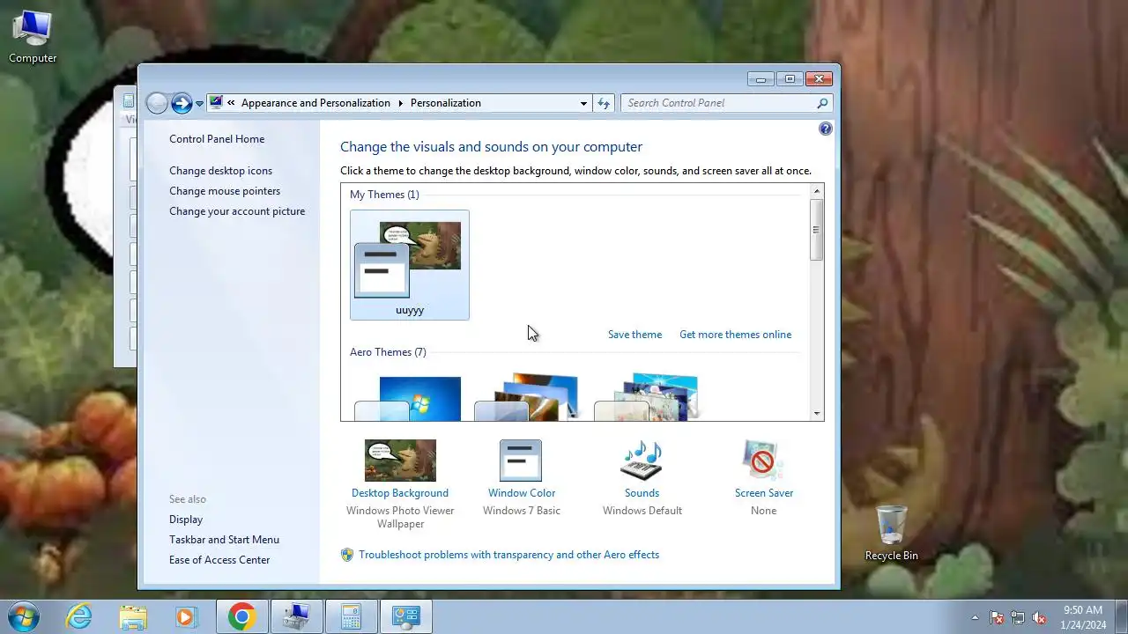Open the Display link under See also
1128x634 pixels.
(x=186, y=520)
